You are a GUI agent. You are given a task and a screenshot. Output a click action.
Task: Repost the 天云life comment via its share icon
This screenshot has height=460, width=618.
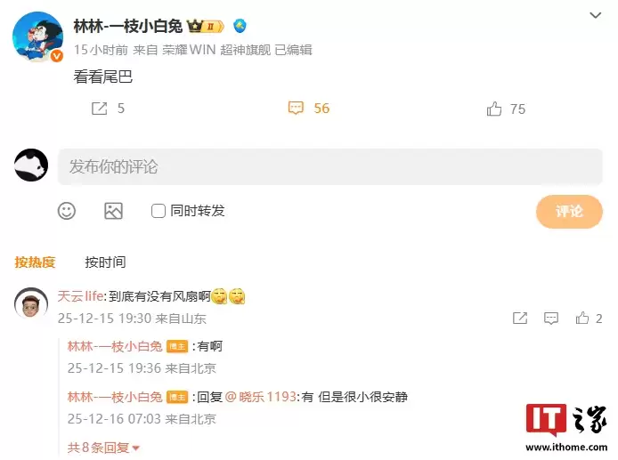(520, 318)
